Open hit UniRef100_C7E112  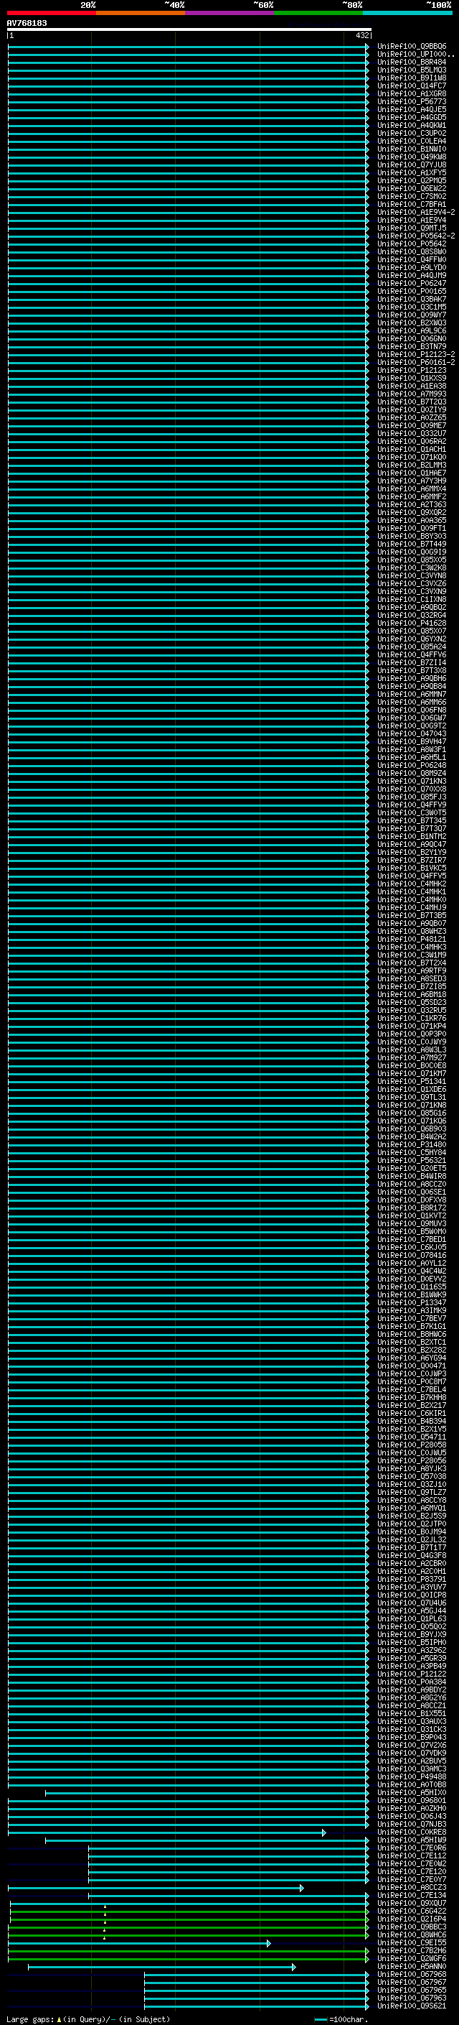point(412,1855)
